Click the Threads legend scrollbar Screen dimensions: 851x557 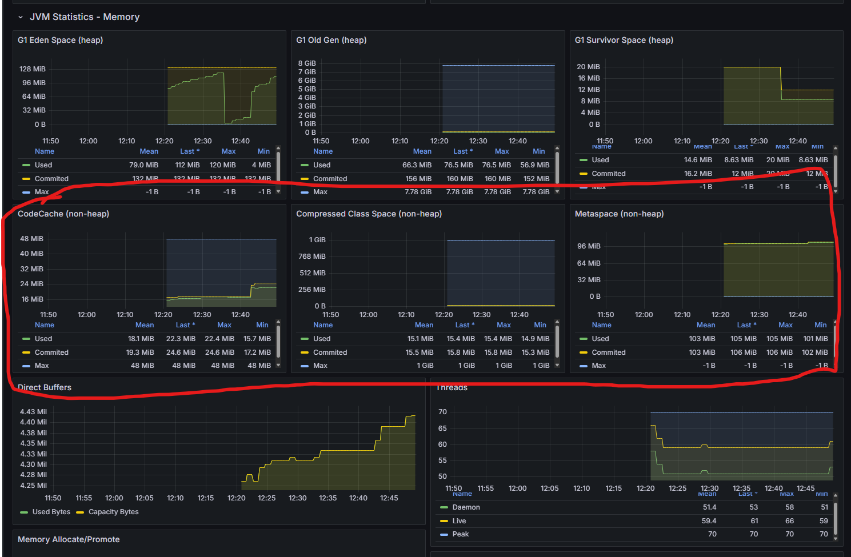[x=836, y=519]
